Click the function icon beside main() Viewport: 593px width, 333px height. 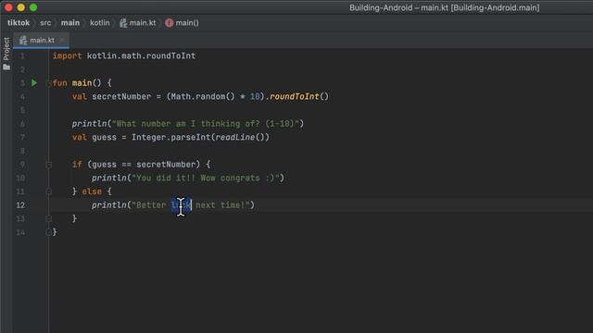169,23
